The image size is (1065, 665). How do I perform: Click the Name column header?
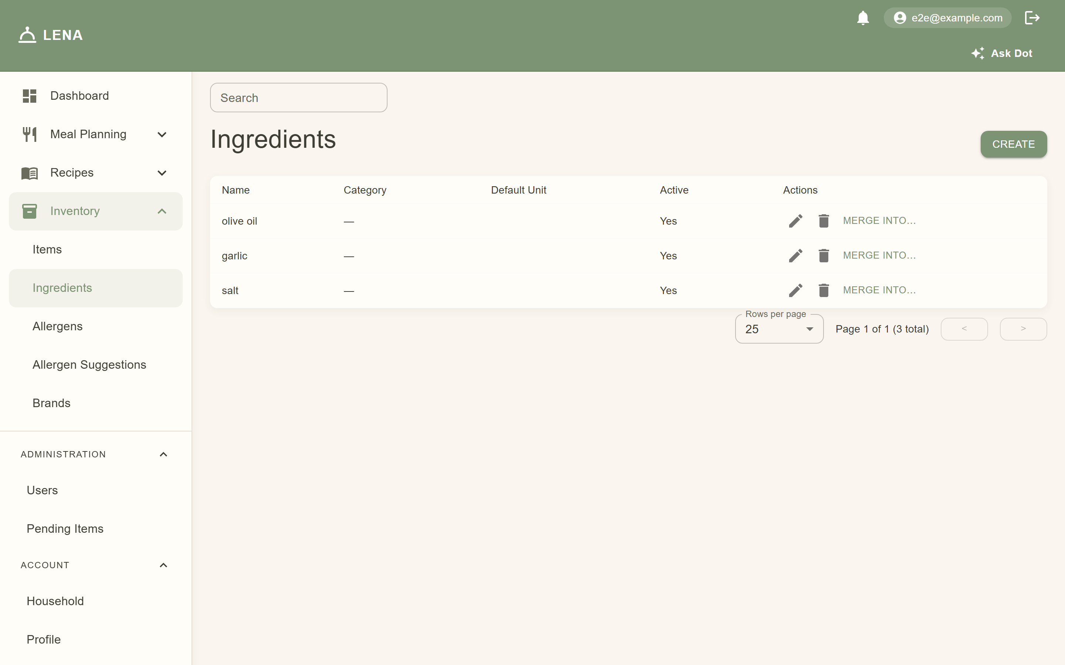[x=236, y=190]
